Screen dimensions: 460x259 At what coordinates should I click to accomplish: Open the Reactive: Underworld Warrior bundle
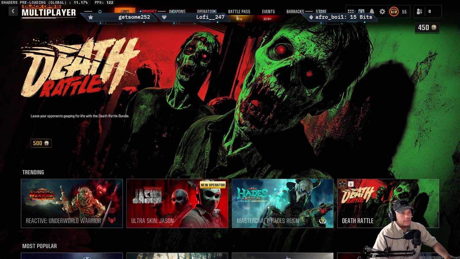pyautogui.click(x=72, y=203)
